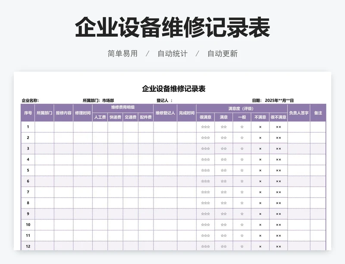Select the 满意 column header

tap(224, 118)
